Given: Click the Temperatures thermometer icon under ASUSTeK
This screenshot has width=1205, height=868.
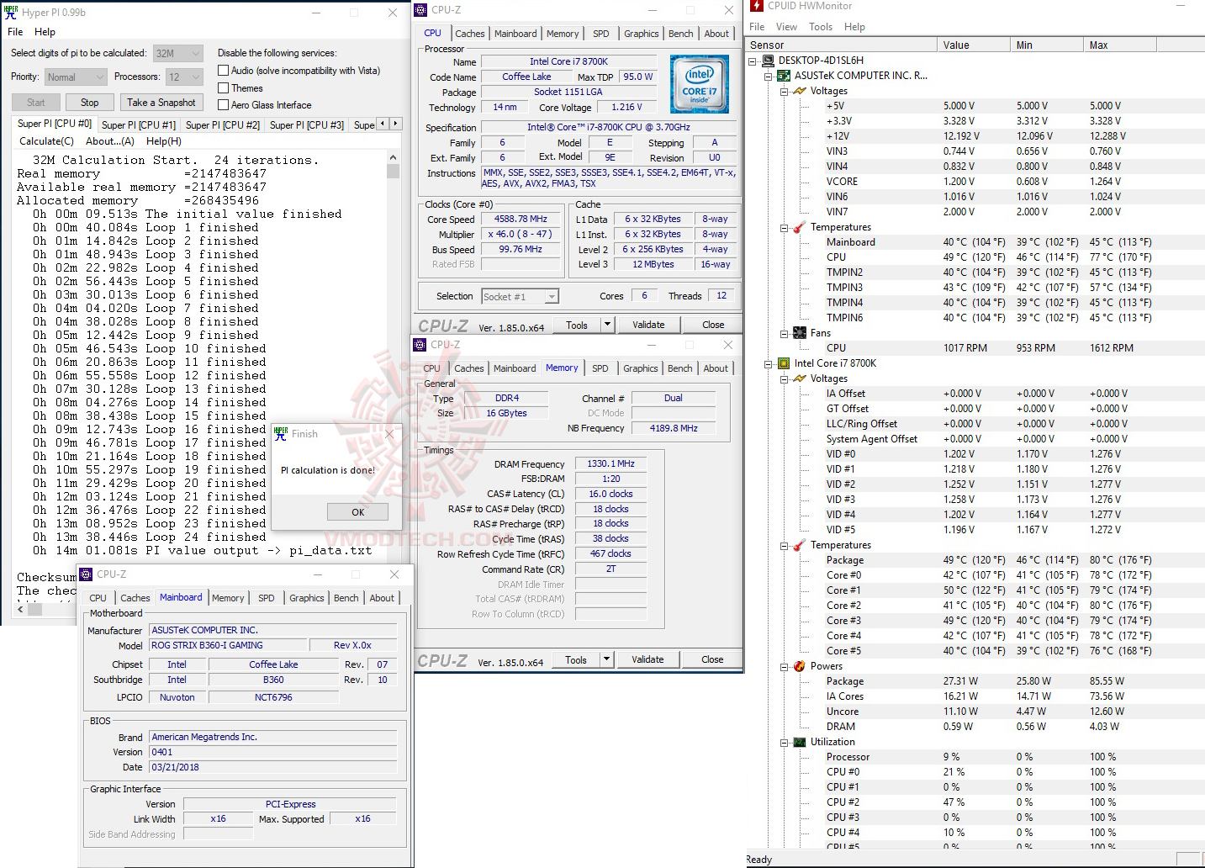Looking at the screenshot, I should [x=800, y=227].
